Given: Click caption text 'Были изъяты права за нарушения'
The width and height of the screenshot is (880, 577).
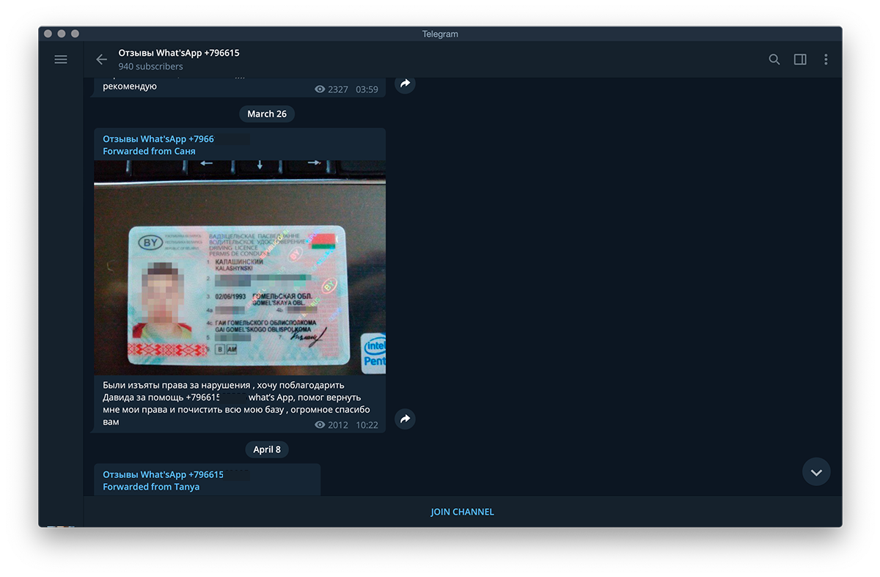Looking at the screenshot, I should [x=175, y=385].
